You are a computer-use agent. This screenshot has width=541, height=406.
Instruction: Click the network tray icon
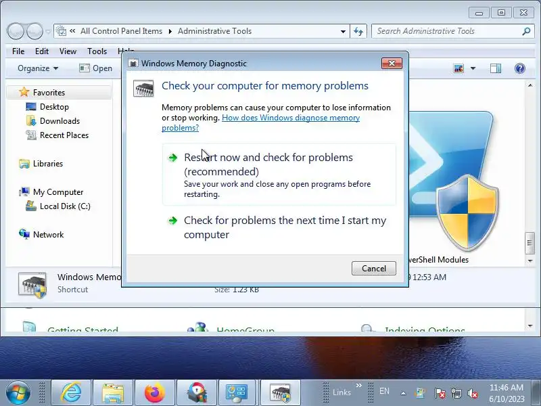click(456, 393)
